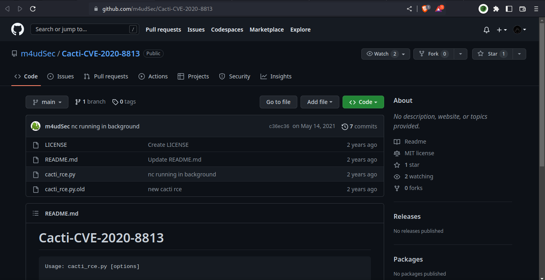
Task: Open the repository Issues tab
Action: click(60, 76)
